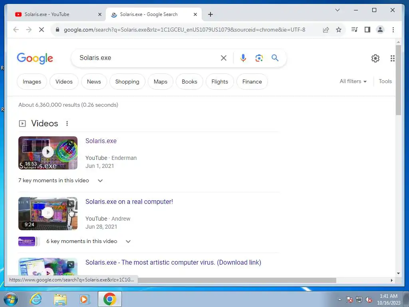Close the Google Search tab
Viewport: 409px width, 307px height.
point(195,14)
